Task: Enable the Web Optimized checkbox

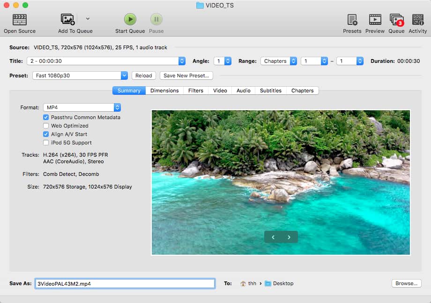Action: (46, 126)
